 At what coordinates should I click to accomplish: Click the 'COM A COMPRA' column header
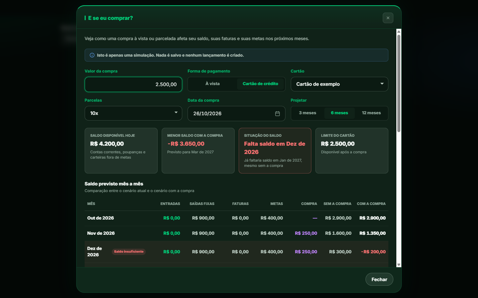point(371,204)
